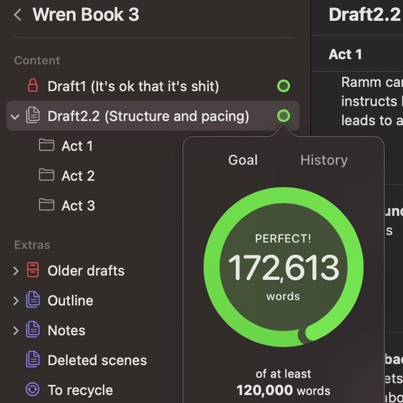The width and height of the screenshot is (403, 403).
Task: Click the Act 1 heading in editor
Action: pos(345,54)
